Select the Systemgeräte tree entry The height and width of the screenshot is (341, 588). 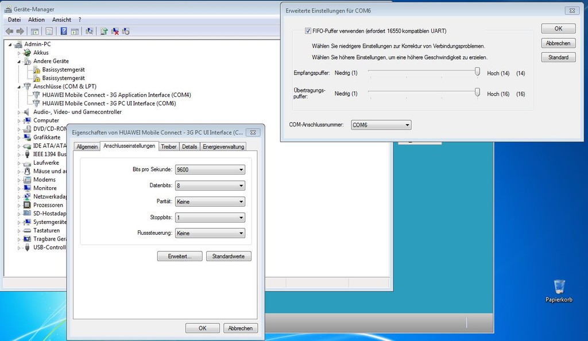[x=50, y=222]
